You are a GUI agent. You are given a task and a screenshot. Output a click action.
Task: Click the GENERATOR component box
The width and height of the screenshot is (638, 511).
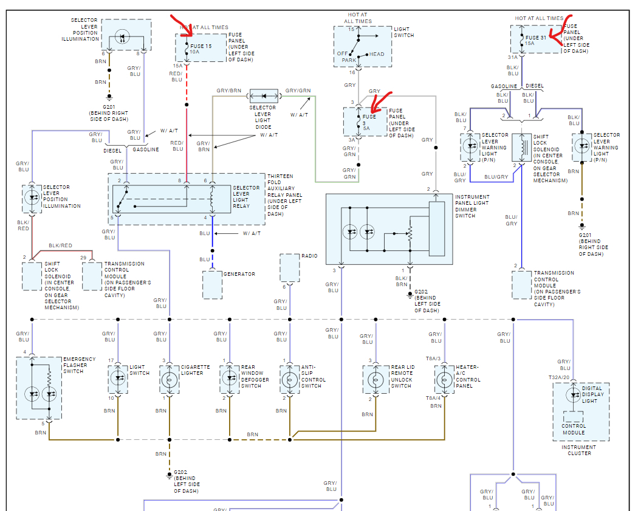(x=213, y=285)
